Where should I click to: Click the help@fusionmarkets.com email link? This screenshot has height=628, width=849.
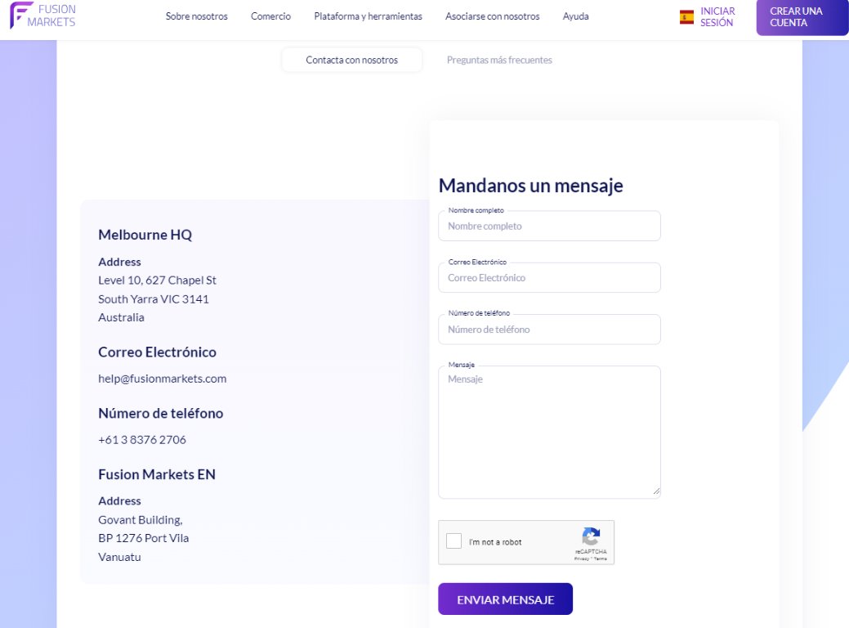pyautogui.click(x=162, y=379)
